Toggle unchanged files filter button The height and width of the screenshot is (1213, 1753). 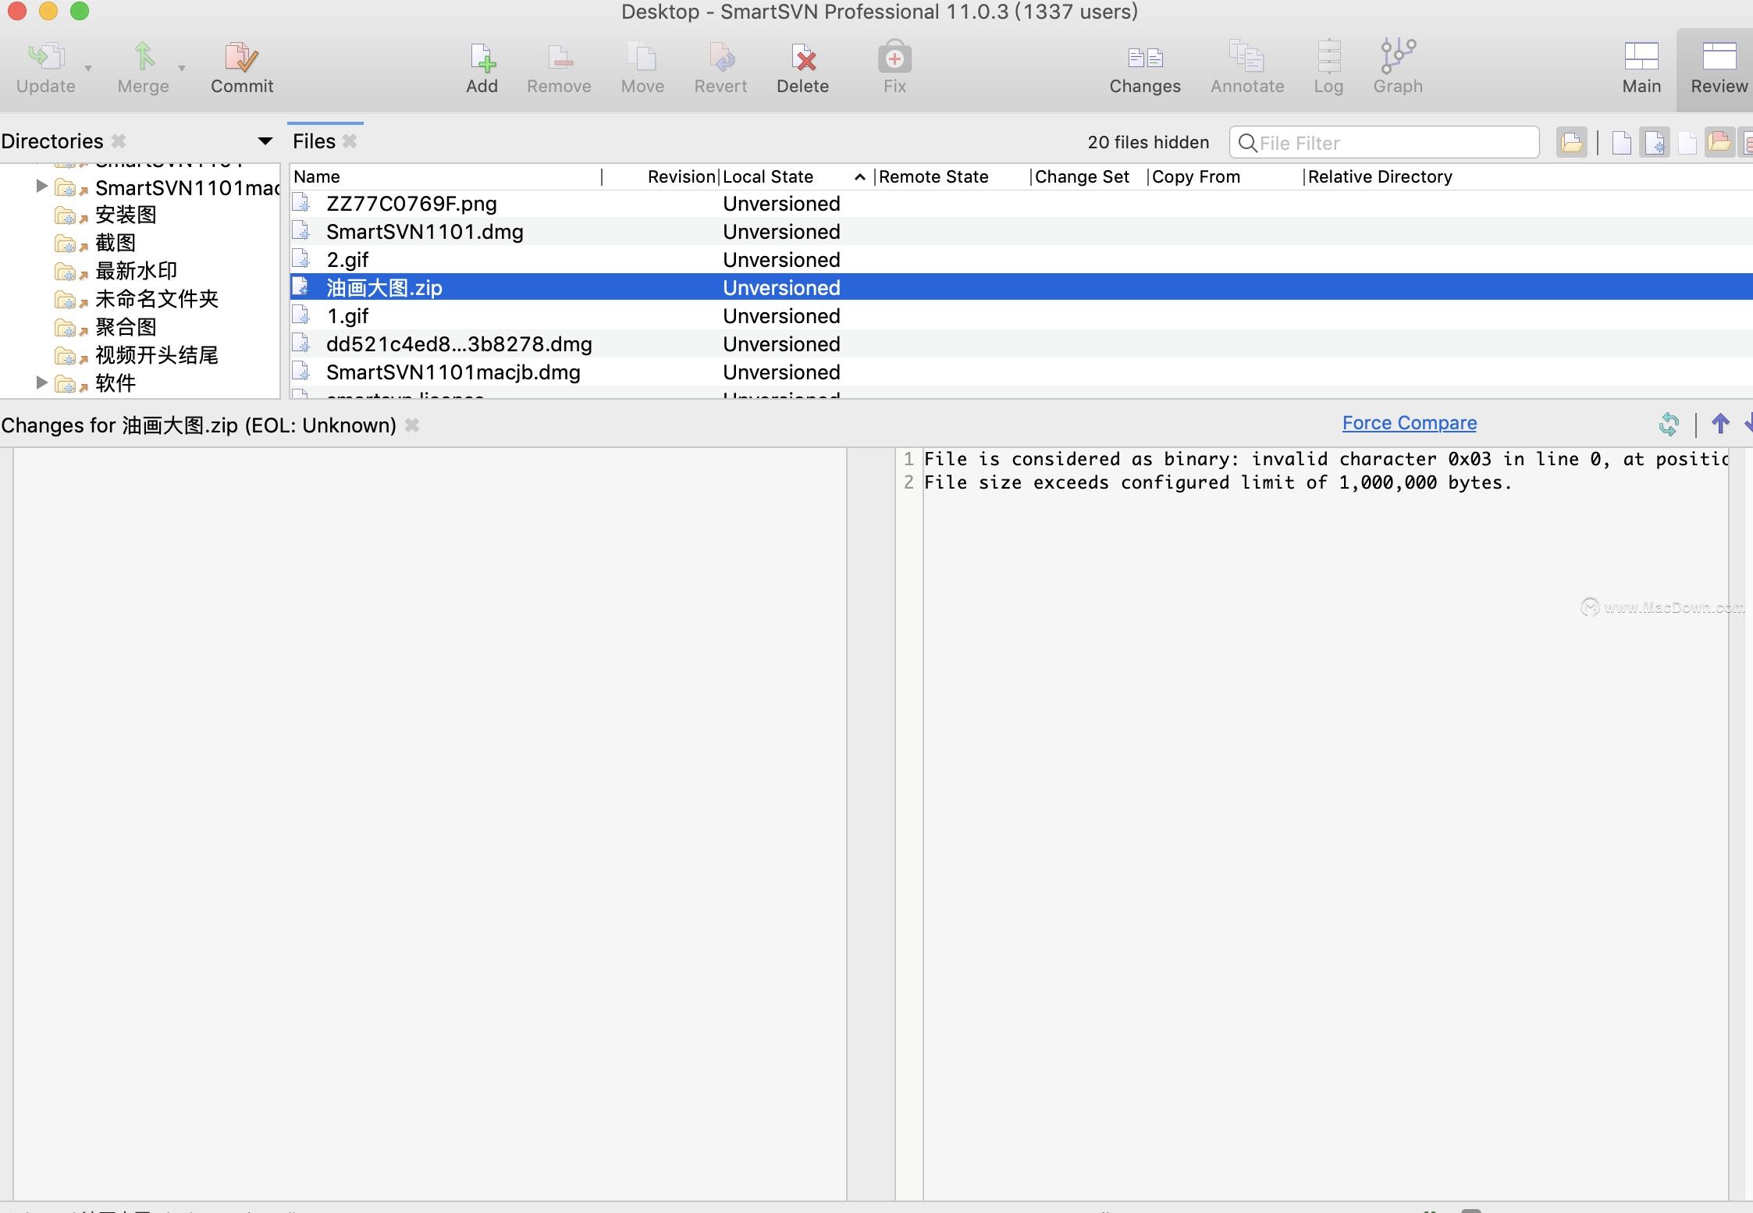[x=1621, y=143]
